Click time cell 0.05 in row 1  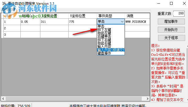30,22
